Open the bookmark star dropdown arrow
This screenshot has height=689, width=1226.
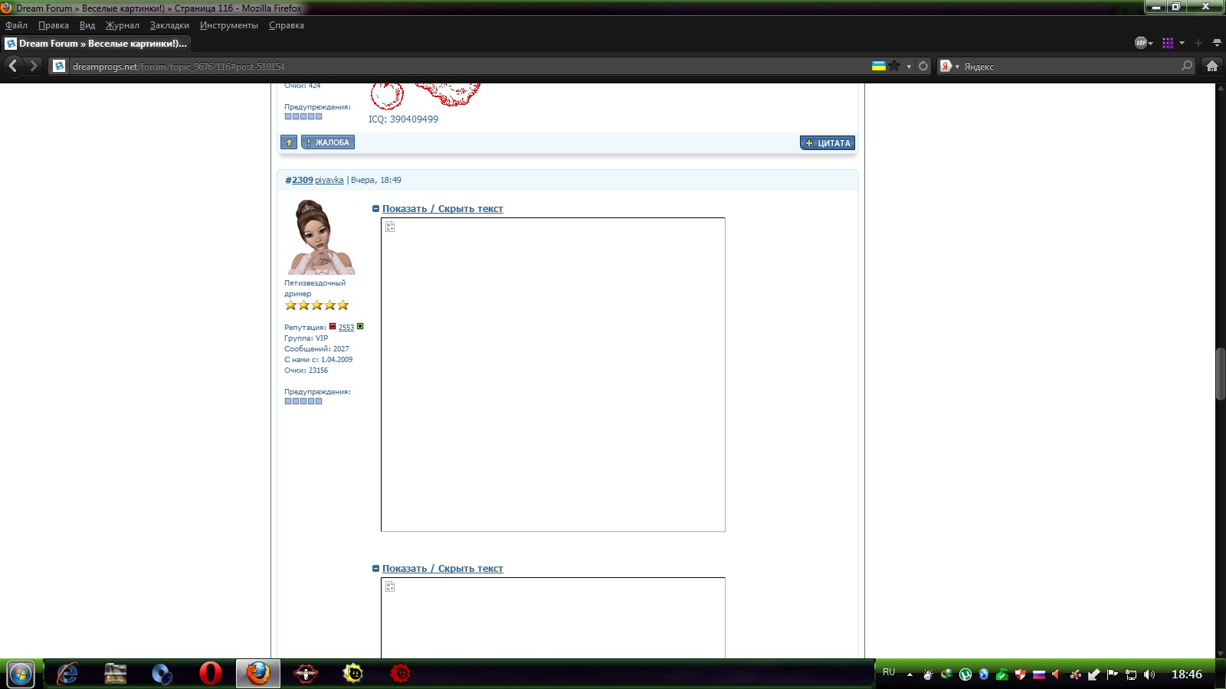click(909, 67)
